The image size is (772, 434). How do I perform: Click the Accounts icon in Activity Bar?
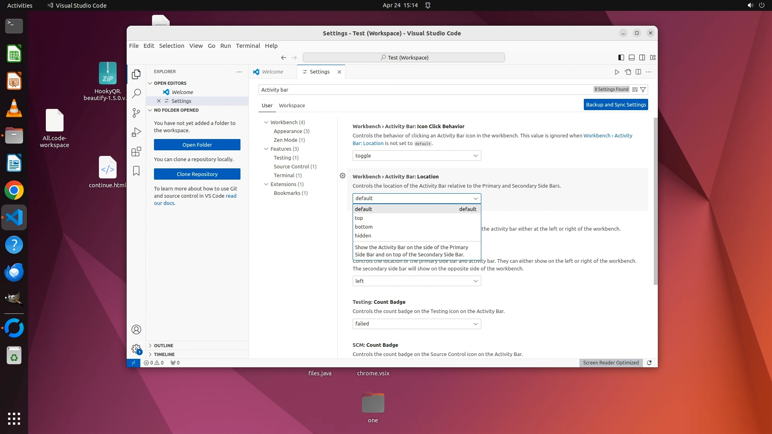click(x=136, y=330)
